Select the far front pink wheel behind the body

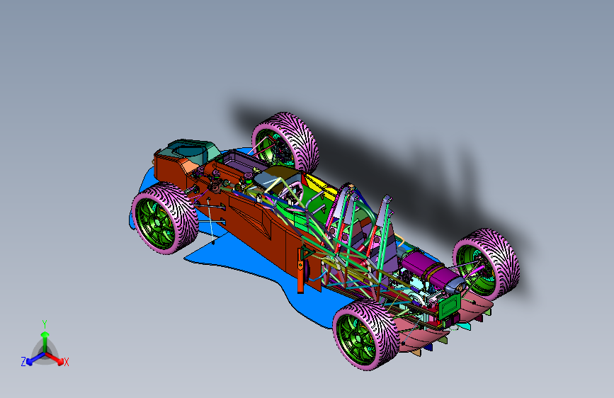pos(285,142)
